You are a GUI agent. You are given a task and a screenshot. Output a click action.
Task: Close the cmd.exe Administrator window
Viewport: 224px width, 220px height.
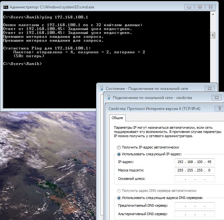[210, 7]
